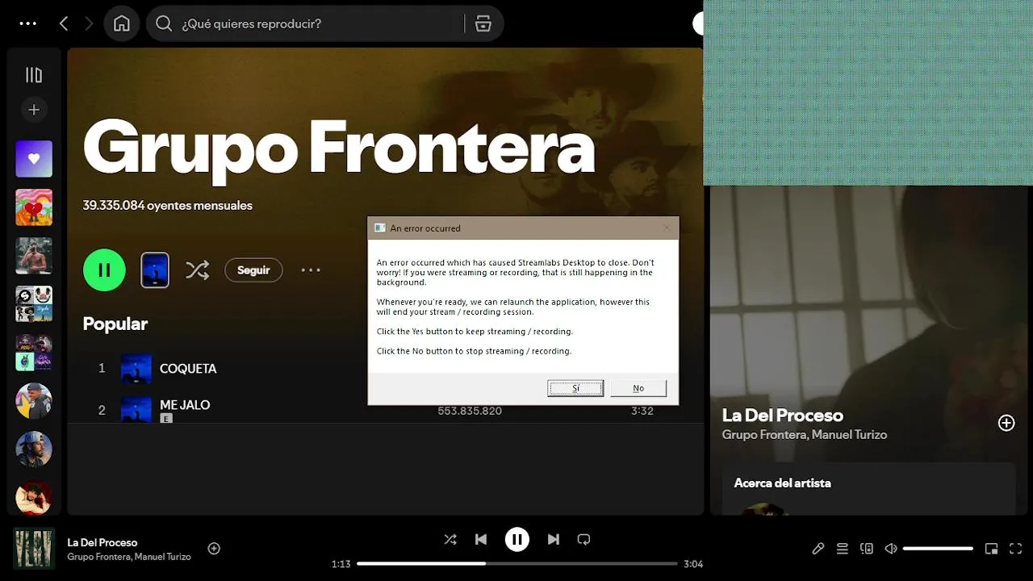
Task: Open the colorful heart playlist thumbnail
Action: (x=34, y=207)
